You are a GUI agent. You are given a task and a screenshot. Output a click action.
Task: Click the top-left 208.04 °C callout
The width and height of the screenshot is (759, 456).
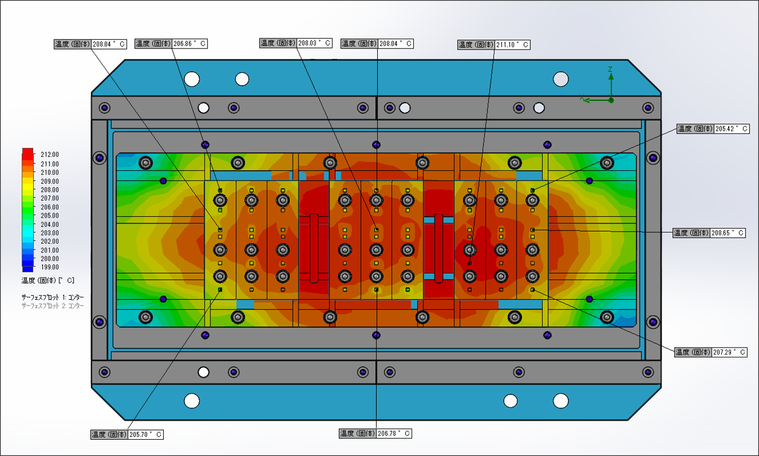pos(90,44)
